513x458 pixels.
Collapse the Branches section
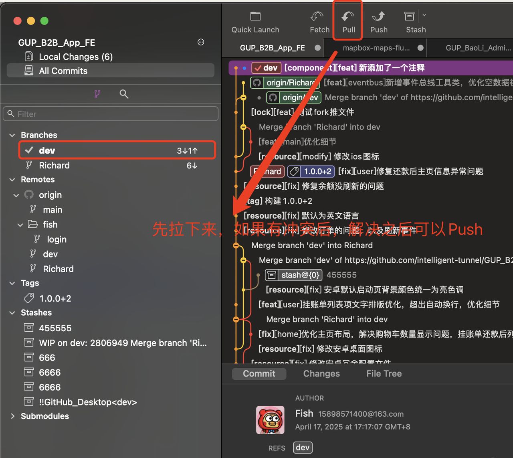click(12, 135)
